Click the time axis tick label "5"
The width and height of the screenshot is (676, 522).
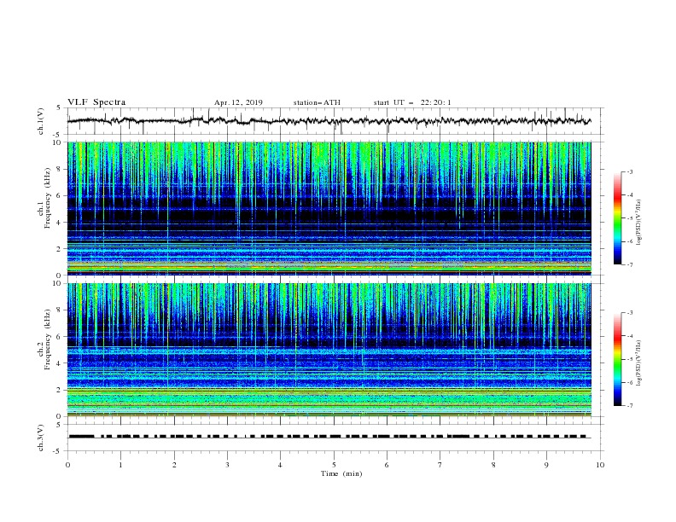click(x=334, y=465)
